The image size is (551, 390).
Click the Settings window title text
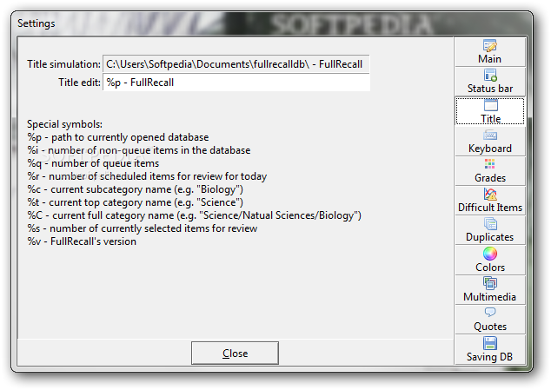tap(37, 23)
